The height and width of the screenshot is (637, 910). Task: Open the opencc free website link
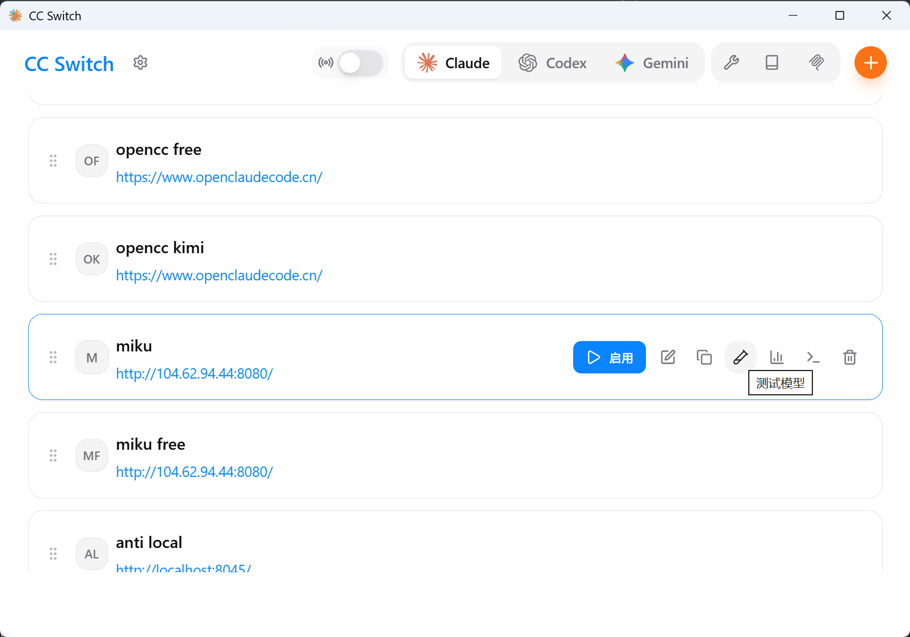219,177
